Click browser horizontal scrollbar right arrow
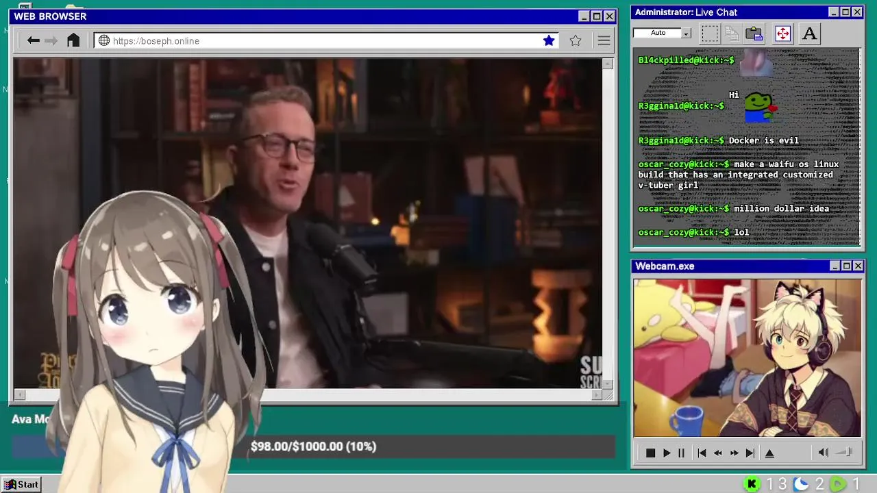Viewport: 877px width, 493px height. point(596,394)
